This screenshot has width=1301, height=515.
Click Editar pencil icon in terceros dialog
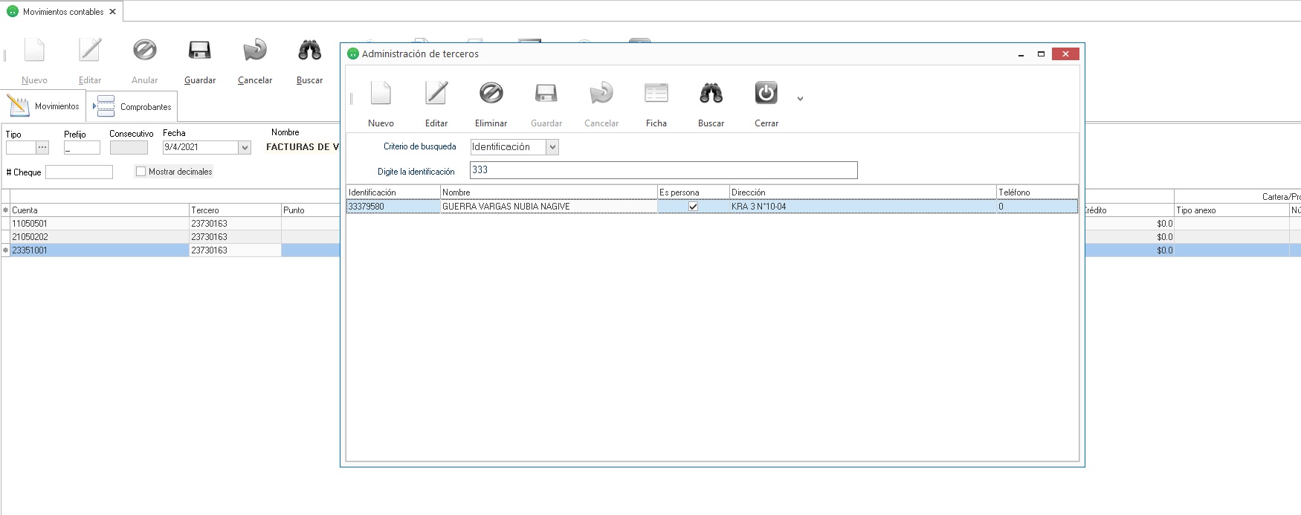click(x=436, y=94)
